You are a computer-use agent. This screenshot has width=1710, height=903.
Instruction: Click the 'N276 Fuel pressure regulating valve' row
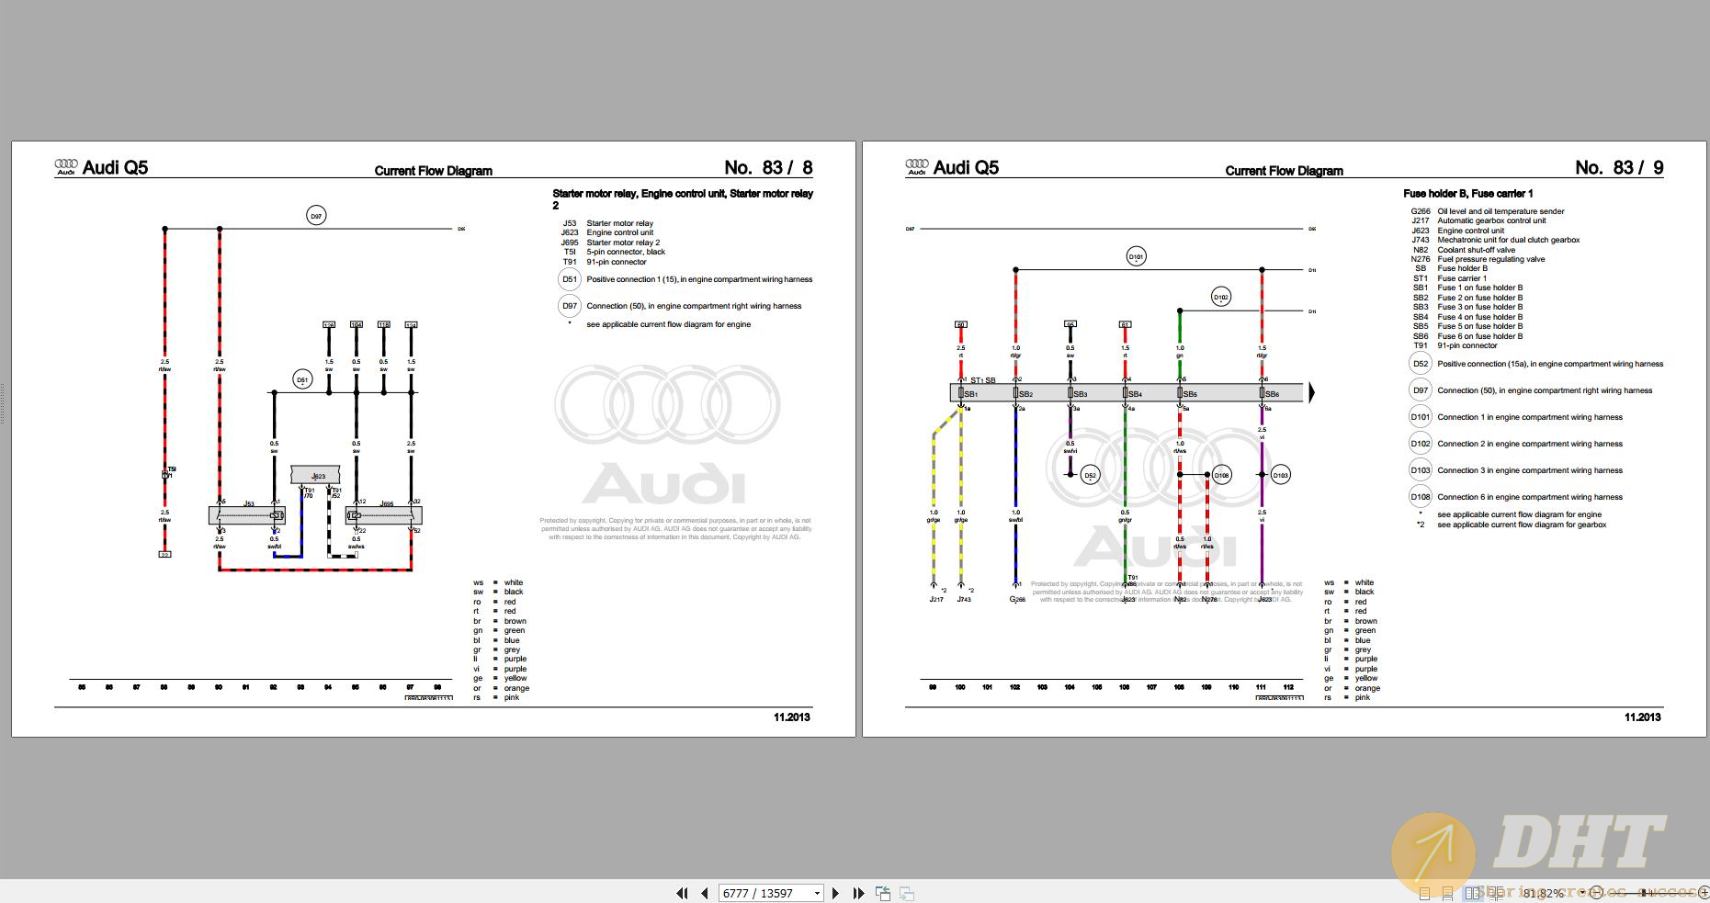[x=1478, y=259]
